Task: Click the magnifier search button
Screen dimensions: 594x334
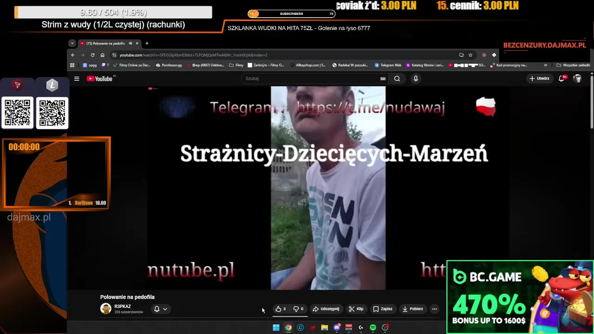Action: pyautogui.click(x=397, y=79)
